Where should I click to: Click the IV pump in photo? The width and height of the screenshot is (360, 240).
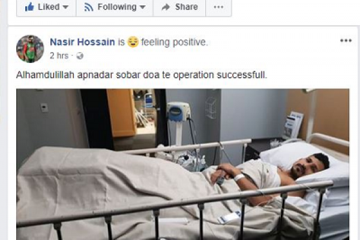(x=179, y=112)
